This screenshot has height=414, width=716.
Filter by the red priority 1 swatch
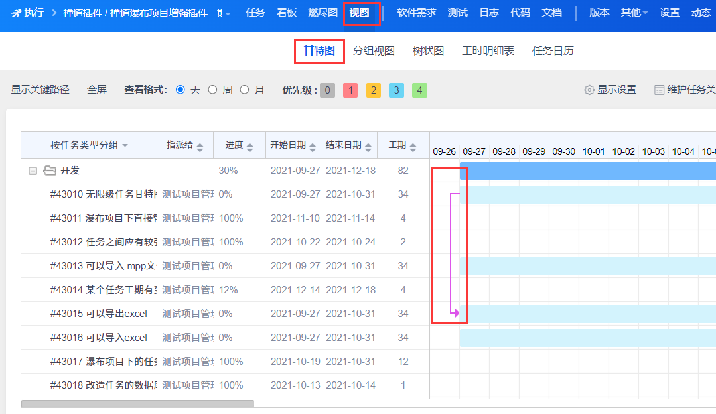click(x=350, y=90)
